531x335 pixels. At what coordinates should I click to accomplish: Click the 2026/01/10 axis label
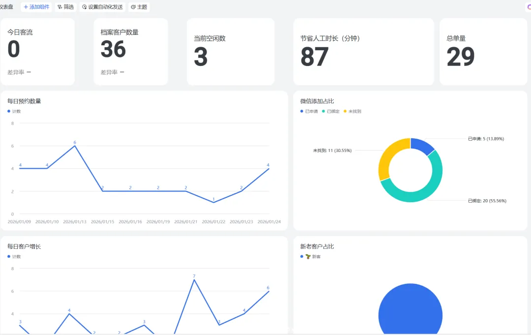(x=47, y=221)
